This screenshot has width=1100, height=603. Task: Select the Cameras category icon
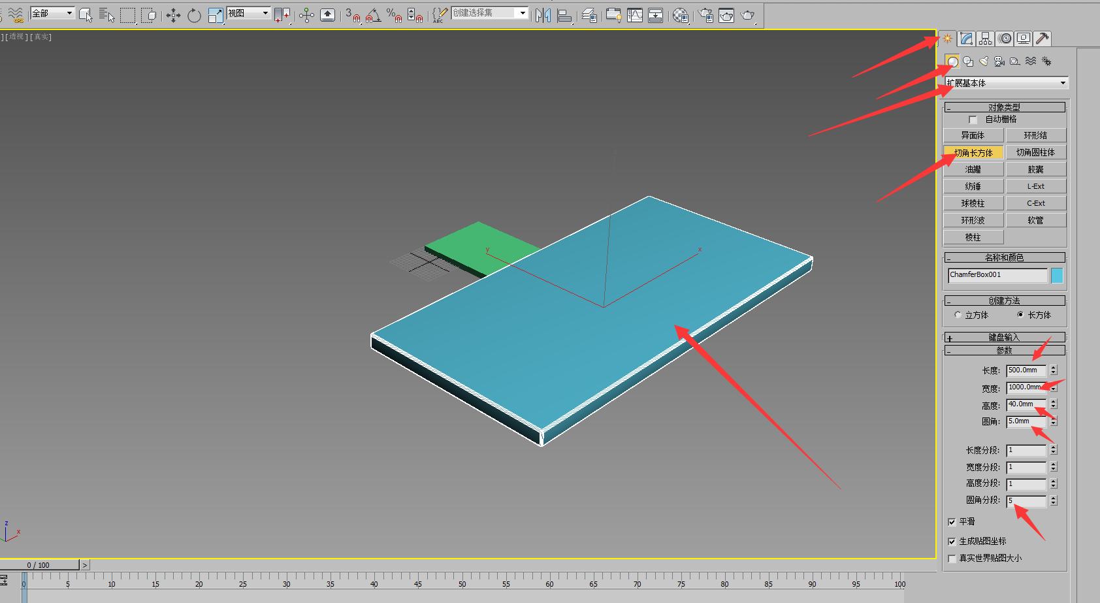pos(999,61)
